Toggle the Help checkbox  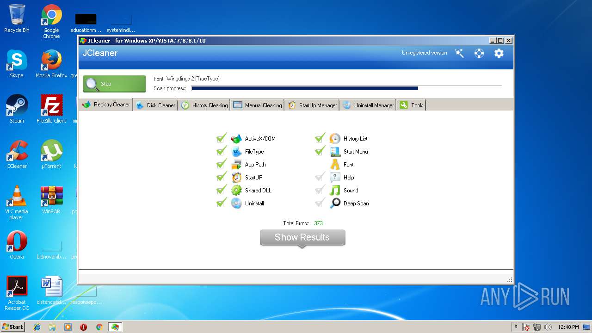tap(320, 177)
